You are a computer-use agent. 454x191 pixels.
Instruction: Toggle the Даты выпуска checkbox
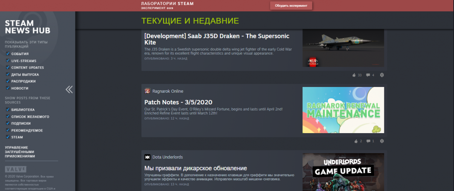click(8, 75)
